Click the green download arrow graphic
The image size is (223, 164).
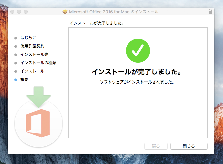pyautogui.click(x=39, y=97)
